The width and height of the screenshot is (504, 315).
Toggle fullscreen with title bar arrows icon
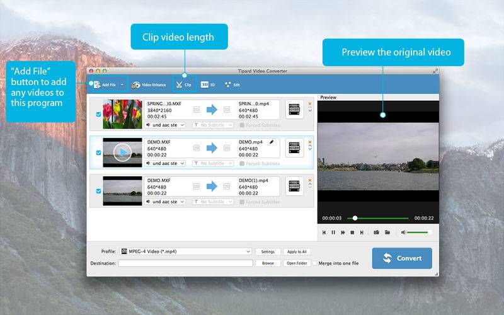(x=435, y=71)
